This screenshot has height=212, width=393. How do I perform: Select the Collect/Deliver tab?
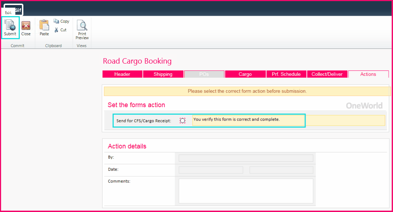pyautogui.click(x=327, y=74)
